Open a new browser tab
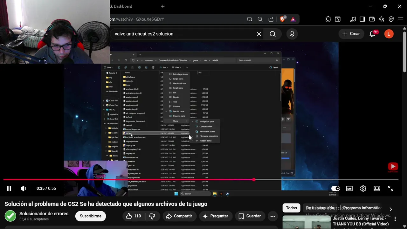407x229 pixels. (163, 6)
